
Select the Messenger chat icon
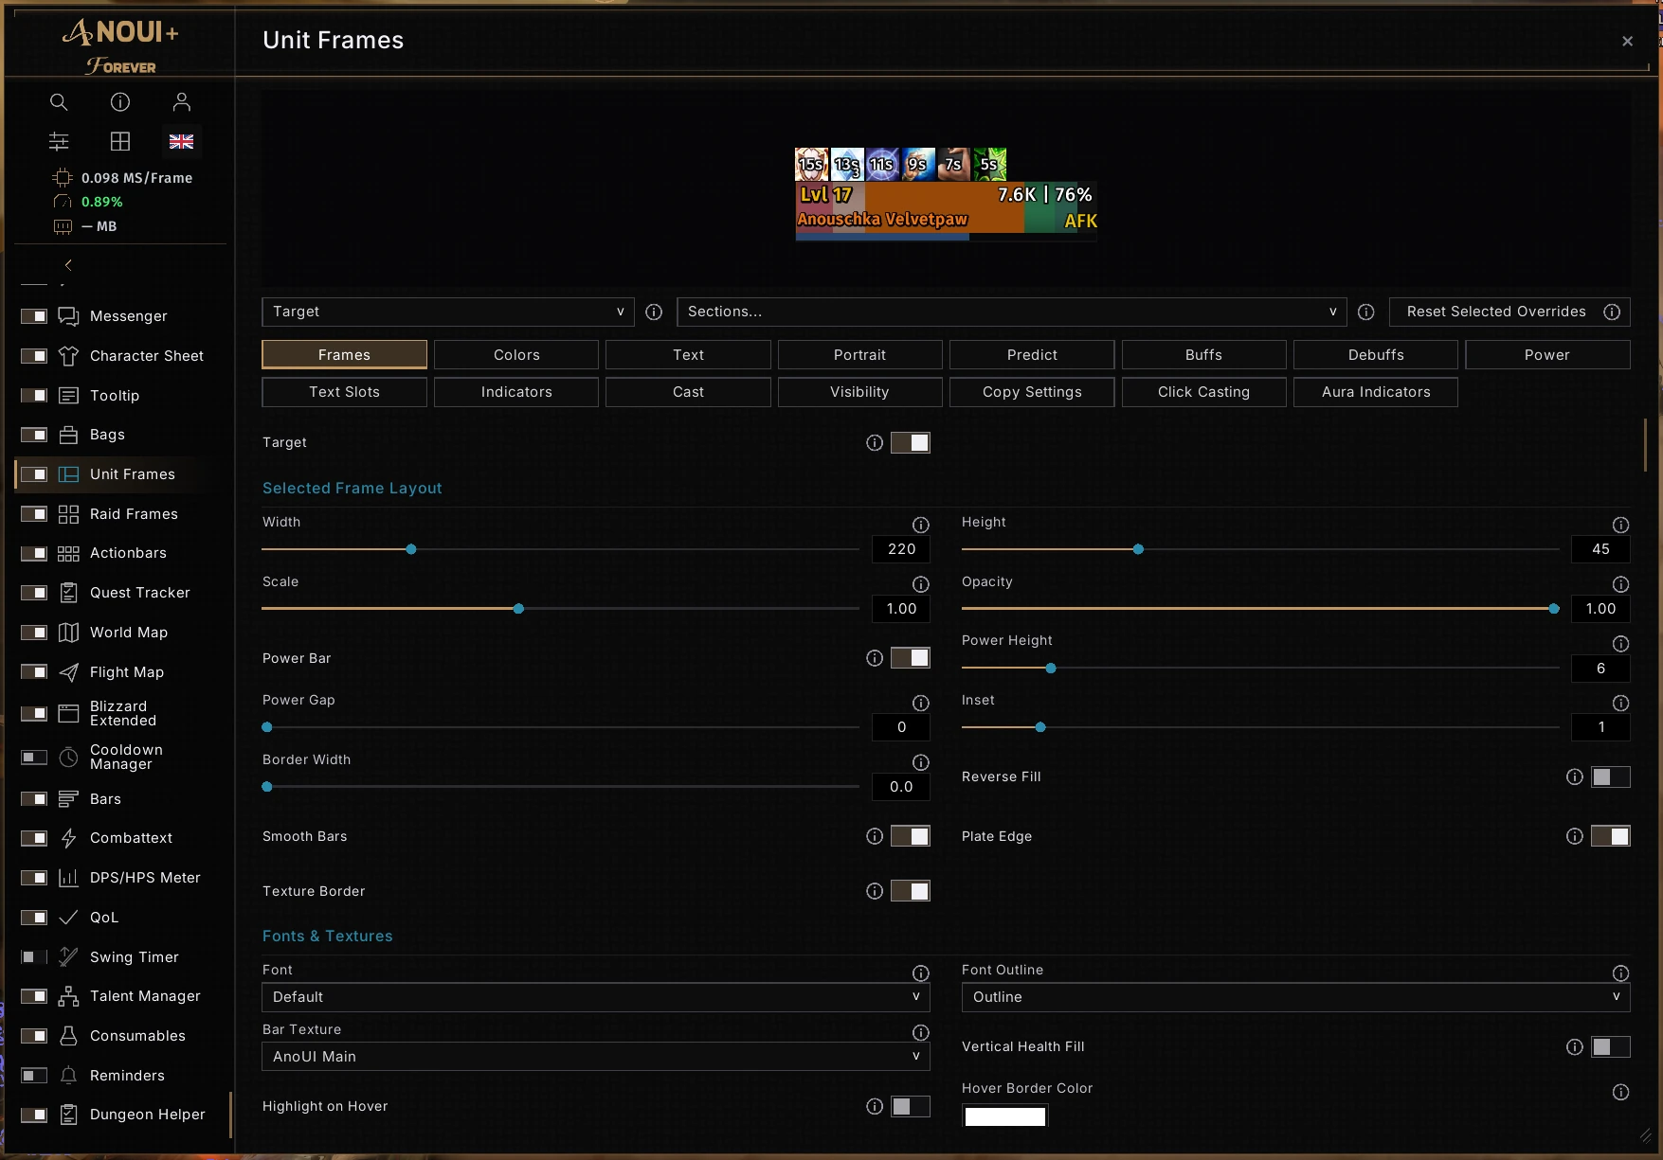click(68, 316)
